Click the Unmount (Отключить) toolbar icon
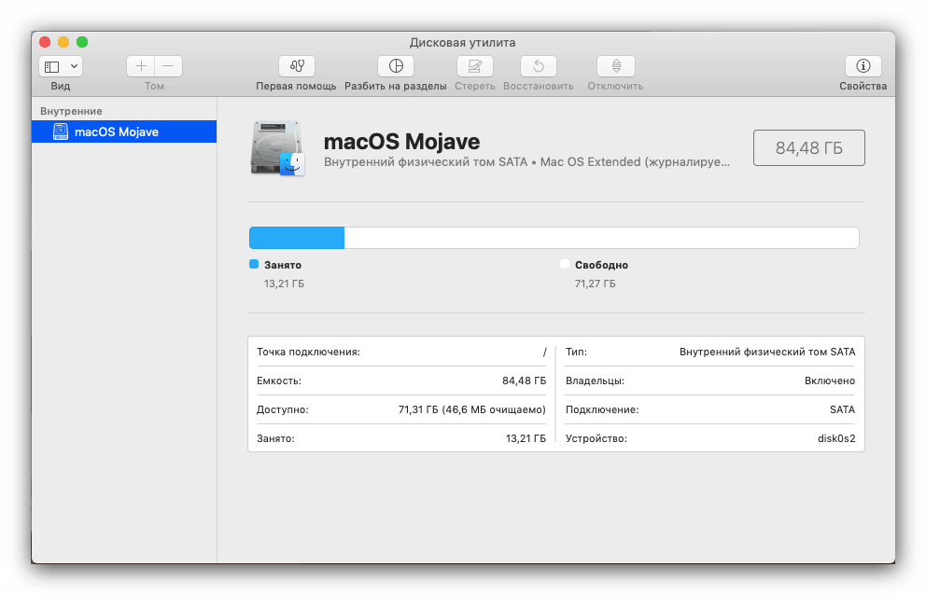This screenshot has width=926, height=595. pos(614,66)
